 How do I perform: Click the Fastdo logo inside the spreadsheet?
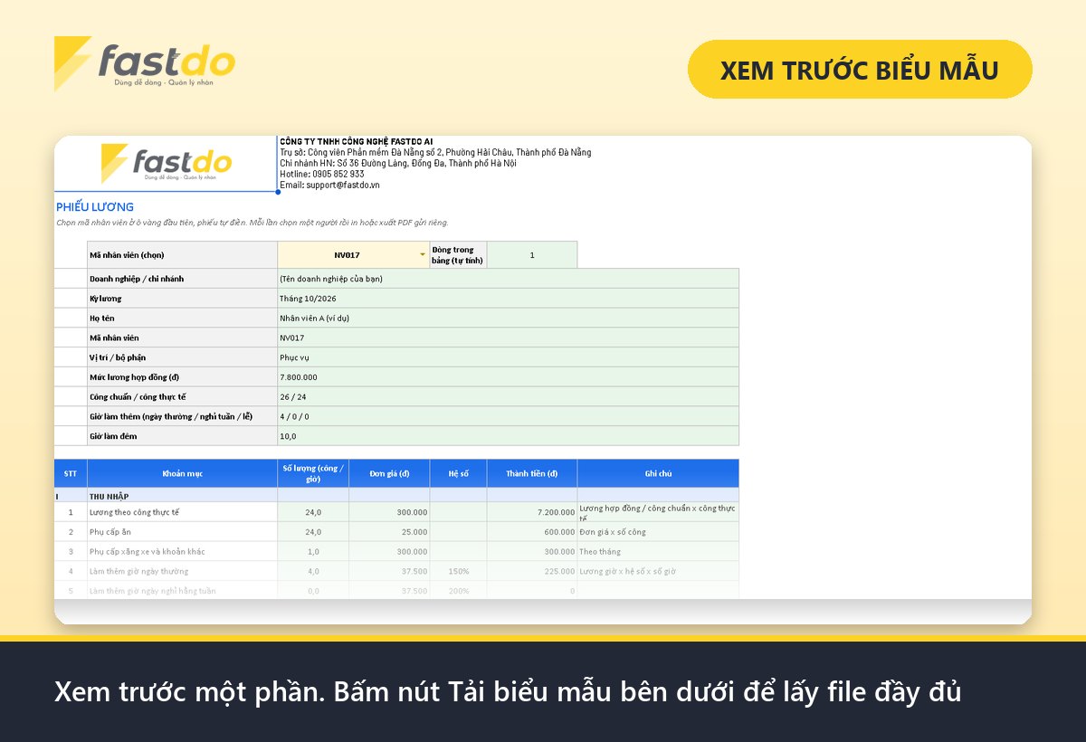(x=167, y=164)
